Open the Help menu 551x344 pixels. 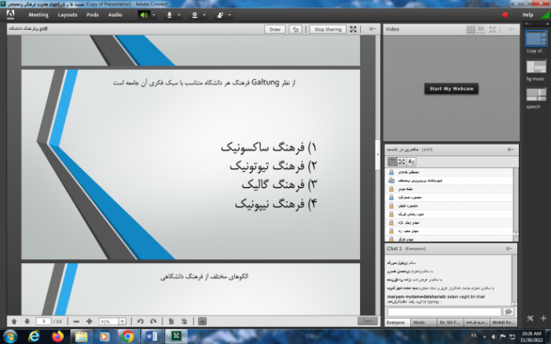[527, 15]
